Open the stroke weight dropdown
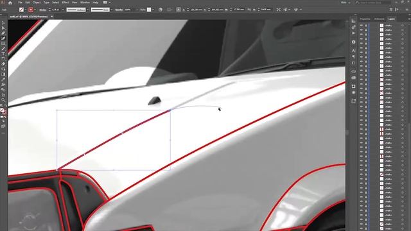Viewport: 411px width, 231px height. coord(63,10)
